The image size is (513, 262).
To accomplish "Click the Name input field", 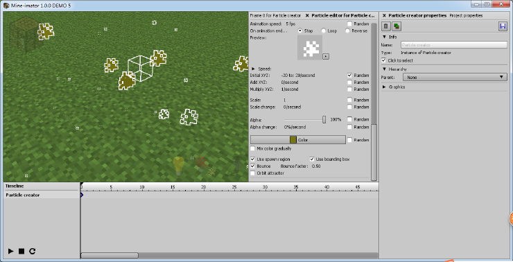I will (x=454, y=45).
